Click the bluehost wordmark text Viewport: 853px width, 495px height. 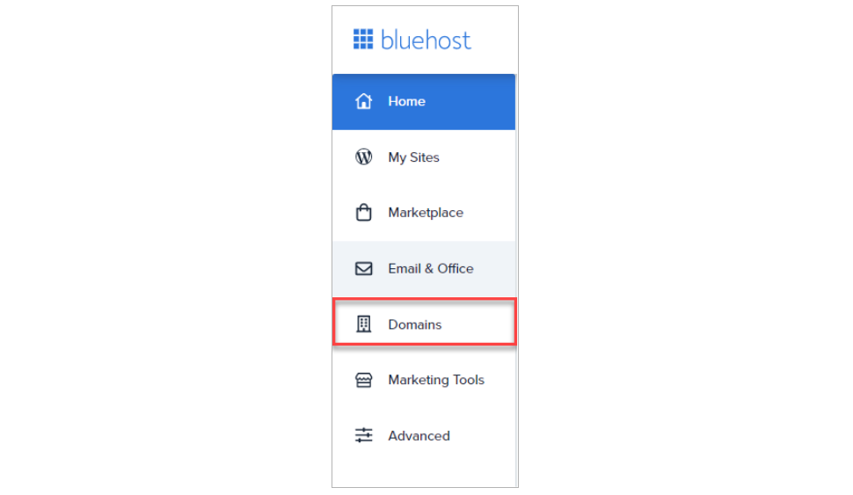click(x=426, y=40)
